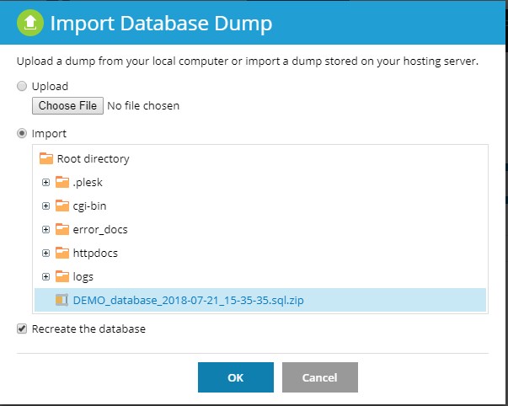Select the Import radio button
508x406 pixels.
(x=22, y=133)
